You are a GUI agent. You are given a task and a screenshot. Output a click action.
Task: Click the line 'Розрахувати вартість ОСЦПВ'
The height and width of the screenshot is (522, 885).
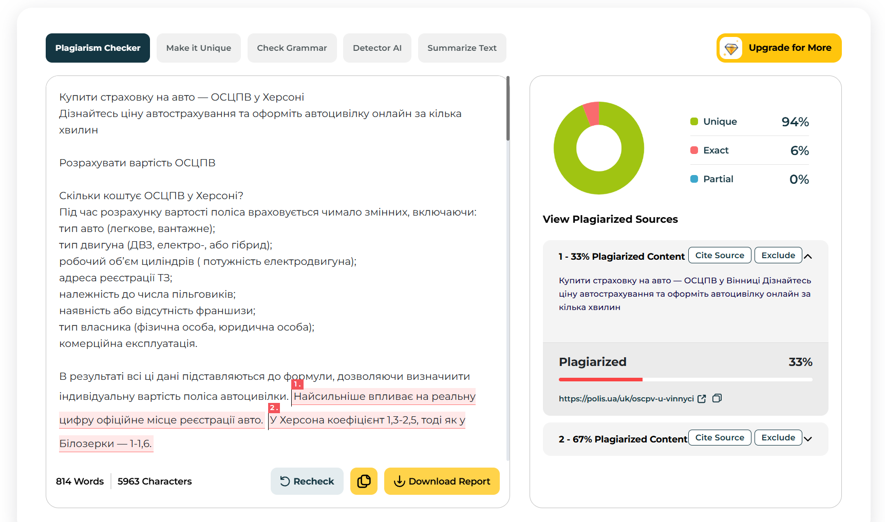pyautogui.click(x=137, y=163)
